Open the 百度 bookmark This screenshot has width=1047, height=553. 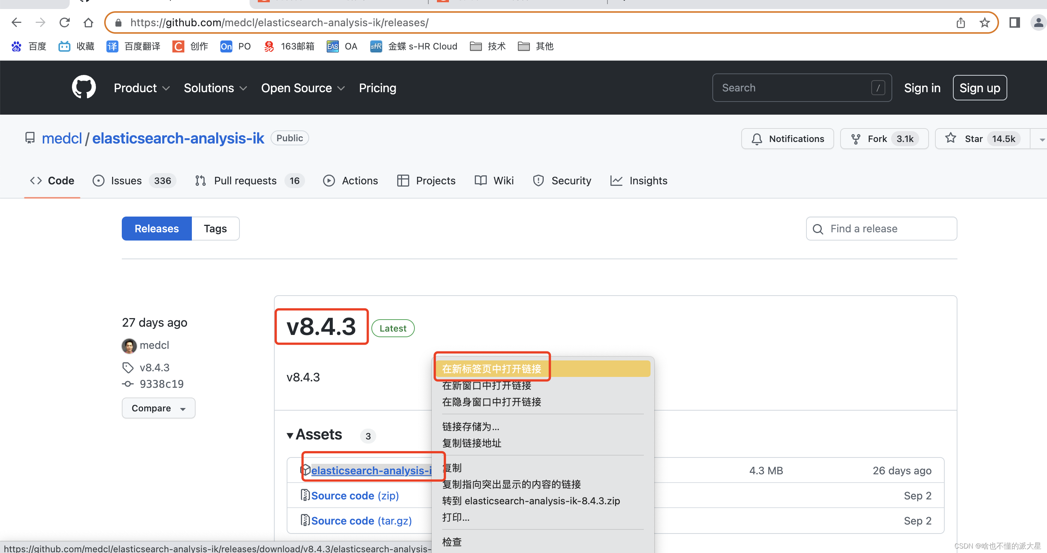(28, 46)
